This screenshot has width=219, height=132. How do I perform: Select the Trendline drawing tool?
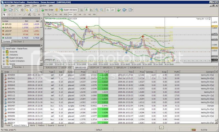pos(25,14)
